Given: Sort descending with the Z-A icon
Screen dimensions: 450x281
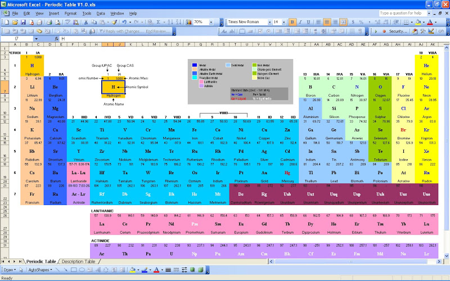Looking at the screenshot, I should (x=178, y=22).
